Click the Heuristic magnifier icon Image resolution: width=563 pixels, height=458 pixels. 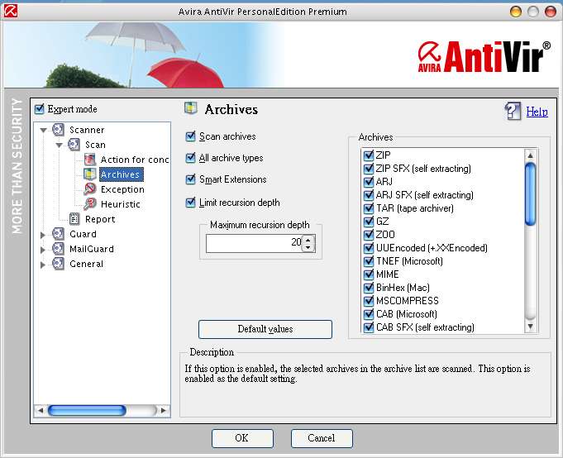tap(90, 204)
